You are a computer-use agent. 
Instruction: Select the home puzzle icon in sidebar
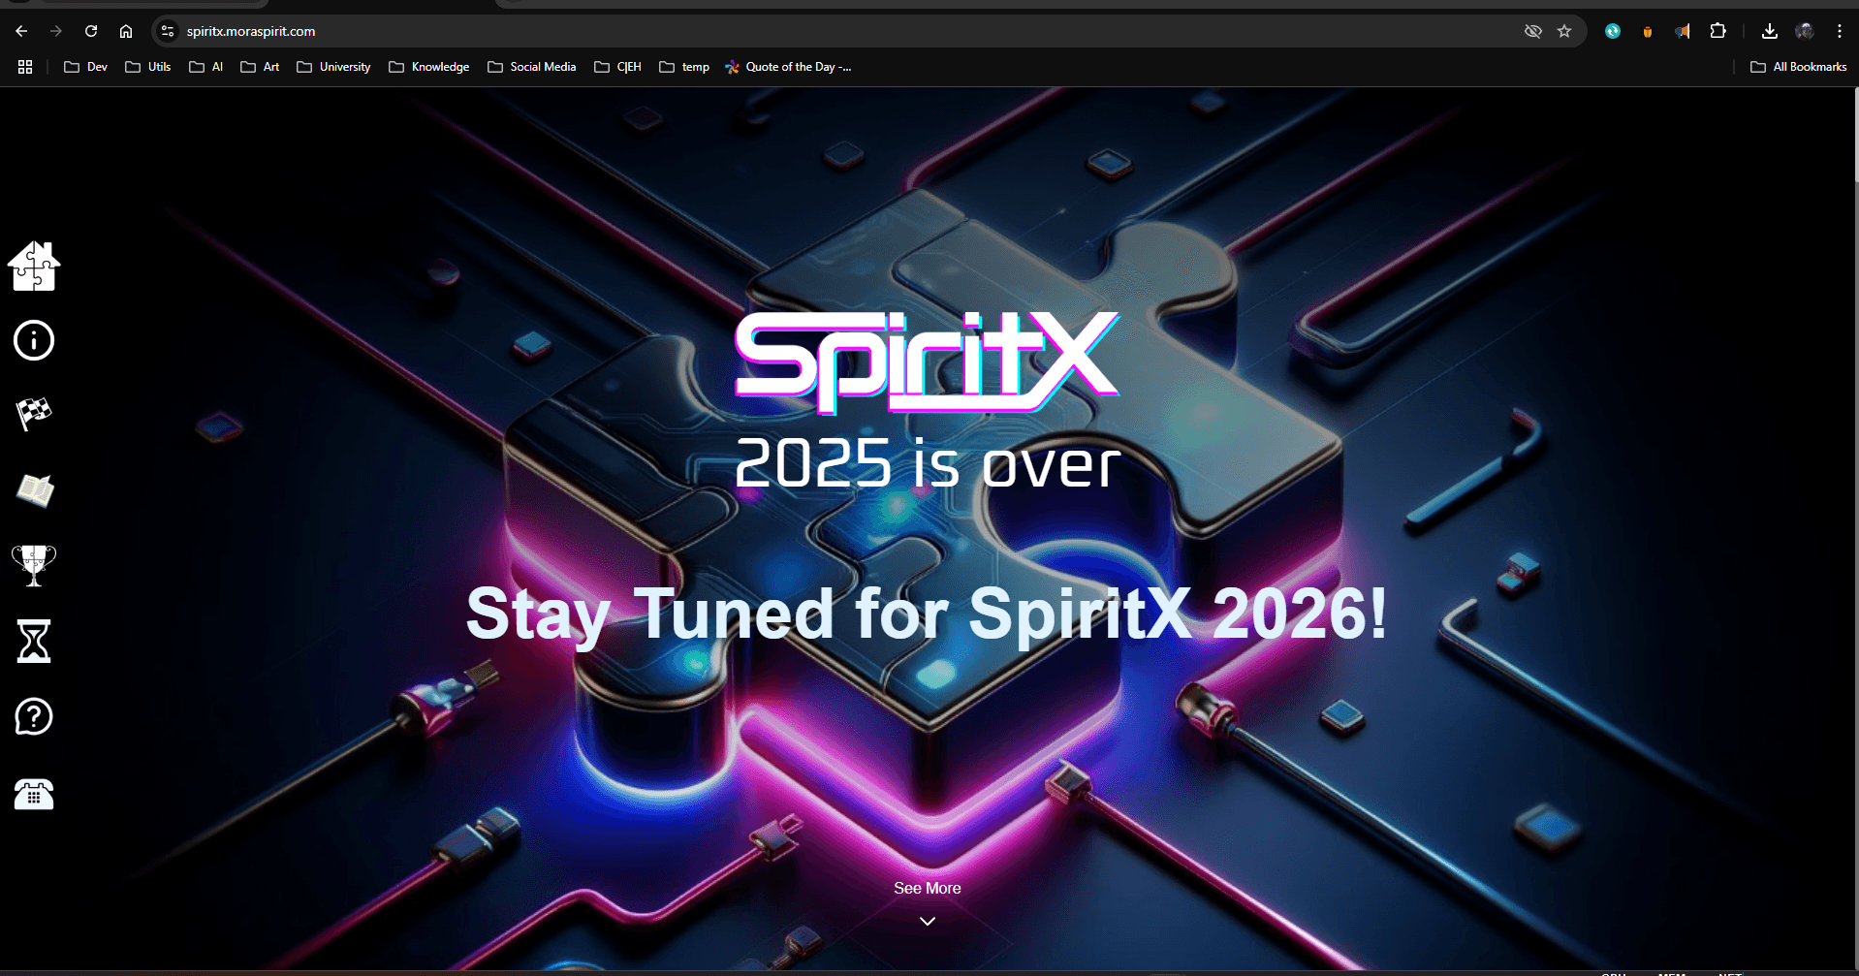pos(33,267)
